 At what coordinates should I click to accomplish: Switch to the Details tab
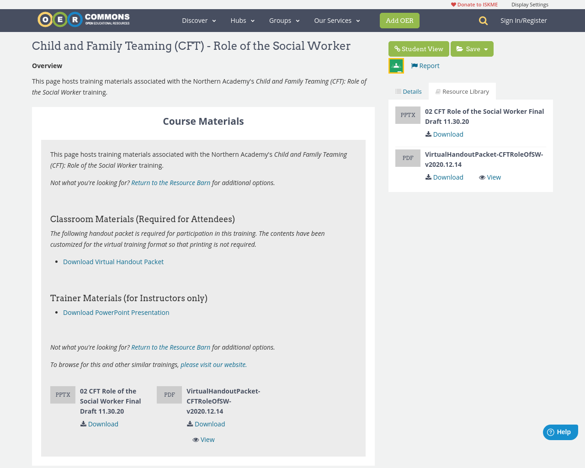coord(408,91)
